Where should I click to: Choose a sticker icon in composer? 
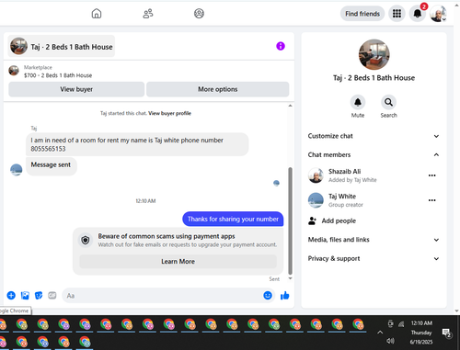39,296
